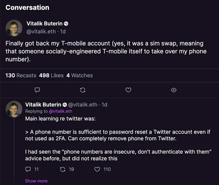Open the 4 Watches list

(80, 75)
